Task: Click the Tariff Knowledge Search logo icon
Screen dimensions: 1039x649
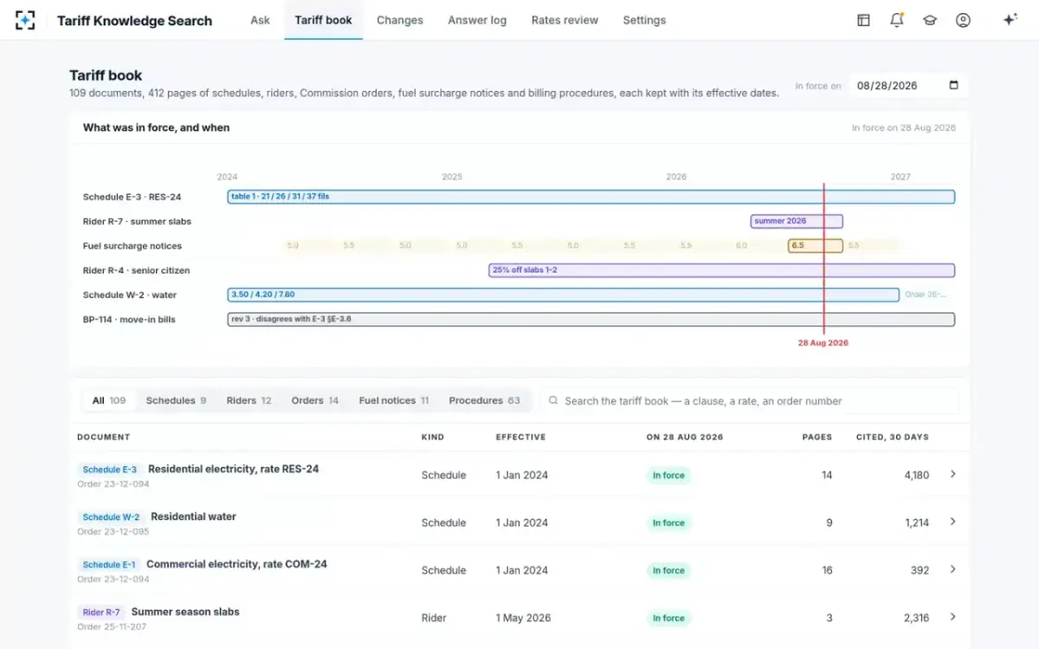Action: click(25, 20)
